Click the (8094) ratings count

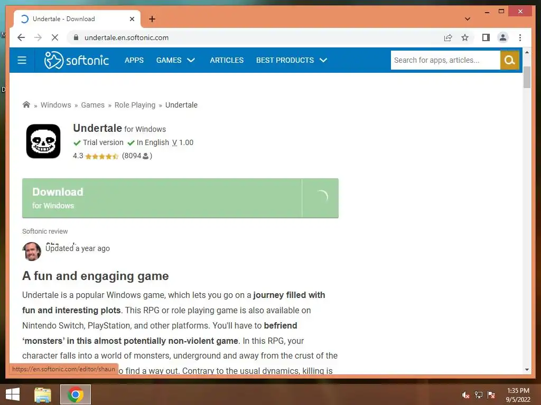pyautogui.click(x=137, y=156)
